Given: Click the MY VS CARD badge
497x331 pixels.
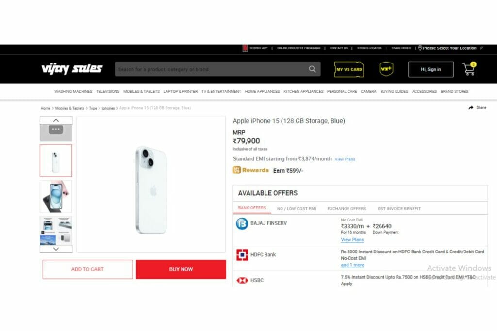Looking at the screenshot, I should pos(349,69).
